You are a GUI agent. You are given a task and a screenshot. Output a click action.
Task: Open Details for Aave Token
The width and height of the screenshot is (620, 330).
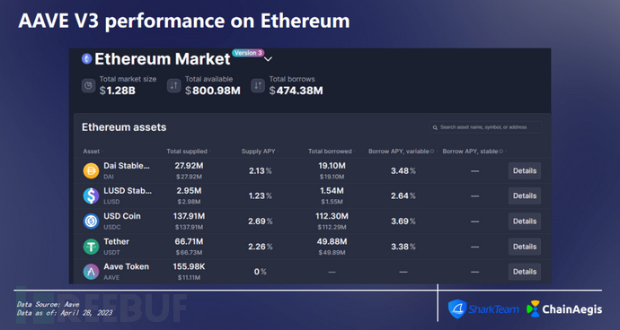click(525, 272)
